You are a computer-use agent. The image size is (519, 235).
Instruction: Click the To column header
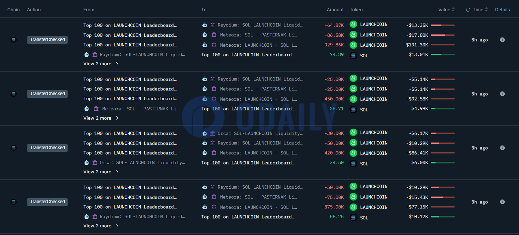point(204,10)
